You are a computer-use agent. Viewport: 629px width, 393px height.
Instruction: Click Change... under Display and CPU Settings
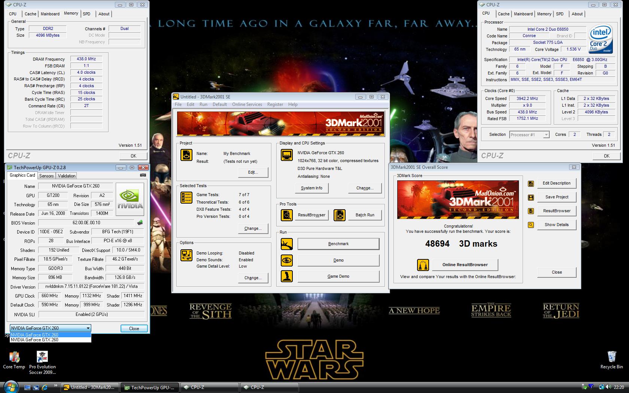pos(365,188)
